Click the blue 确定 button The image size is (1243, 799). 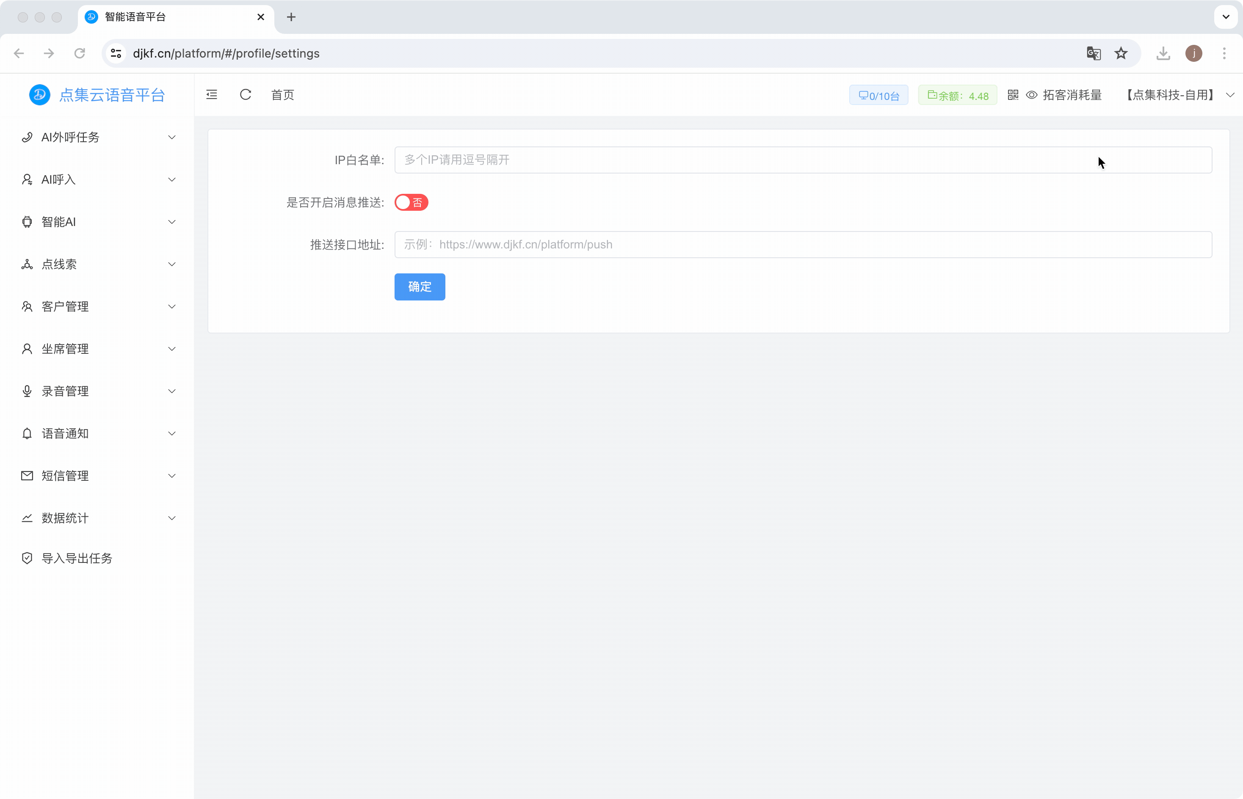point(420,287)
